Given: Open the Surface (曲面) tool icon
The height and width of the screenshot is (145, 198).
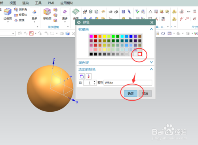Looking at the screenshot, I should pos(76,12).
